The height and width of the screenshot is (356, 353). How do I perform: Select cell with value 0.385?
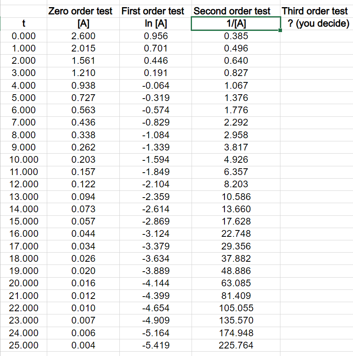pyautogui.click(x=236, y=36)
